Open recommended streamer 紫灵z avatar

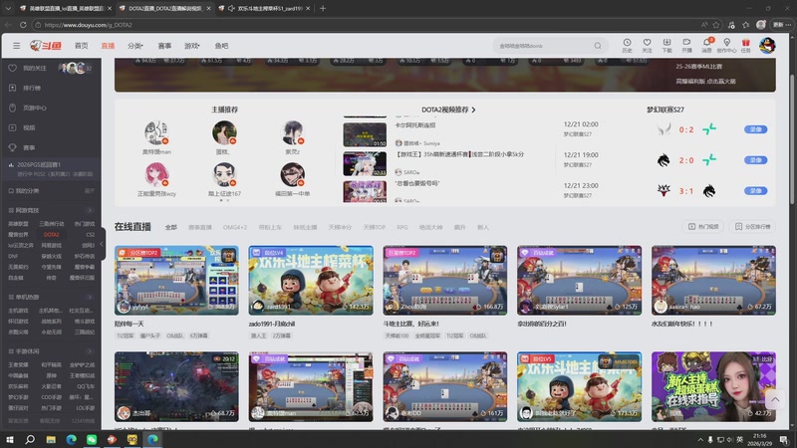click(292, 133)
